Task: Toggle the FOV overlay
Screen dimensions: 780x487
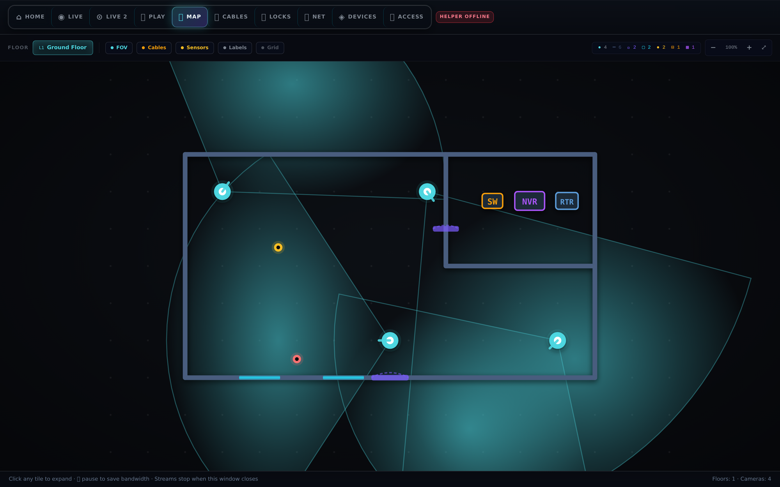Action: [x=119, y=48]
